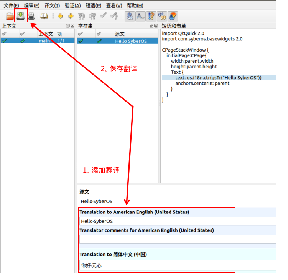The height and width of the screenshot is (280, 288).
Task: Open the 文件(F) menu
Action: tap(11, 5)
